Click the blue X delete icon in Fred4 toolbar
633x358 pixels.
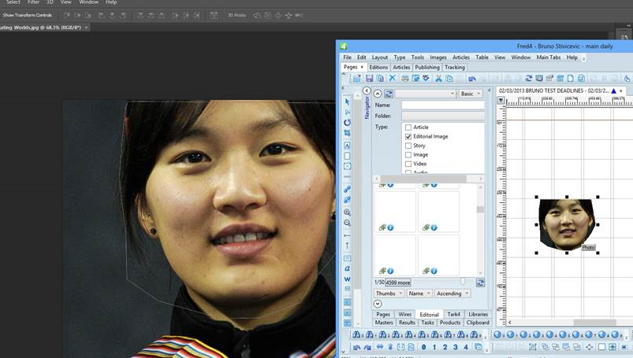tap(392, 78)
